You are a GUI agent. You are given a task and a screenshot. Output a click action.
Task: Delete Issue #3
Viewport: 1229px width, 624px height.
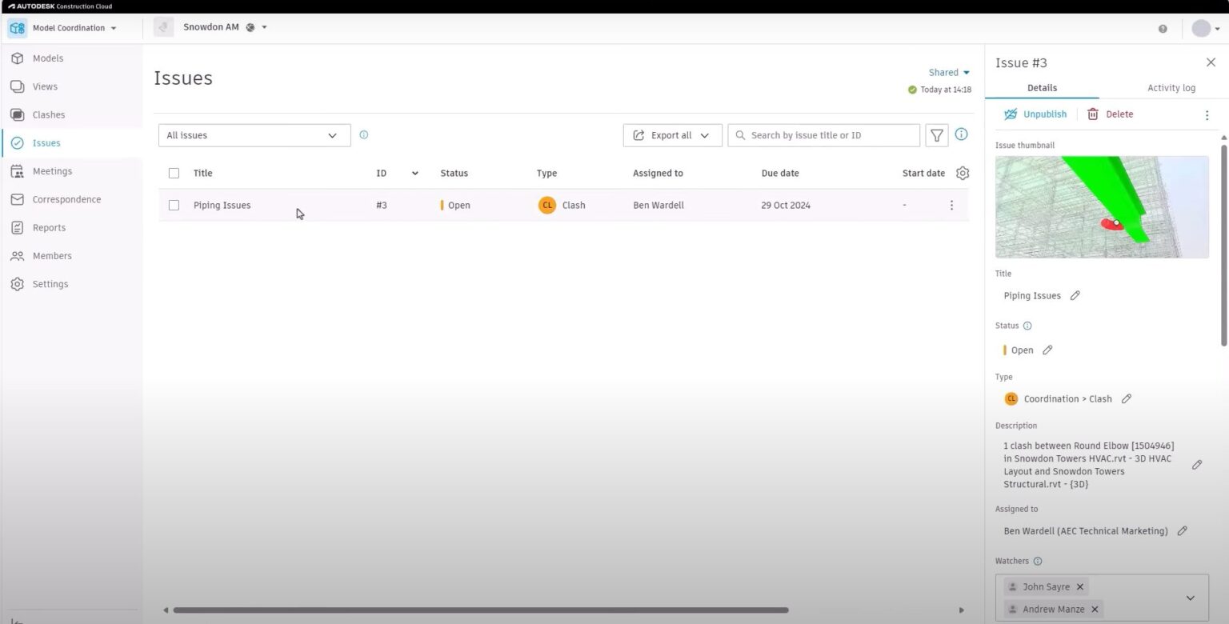(1111, 114)
